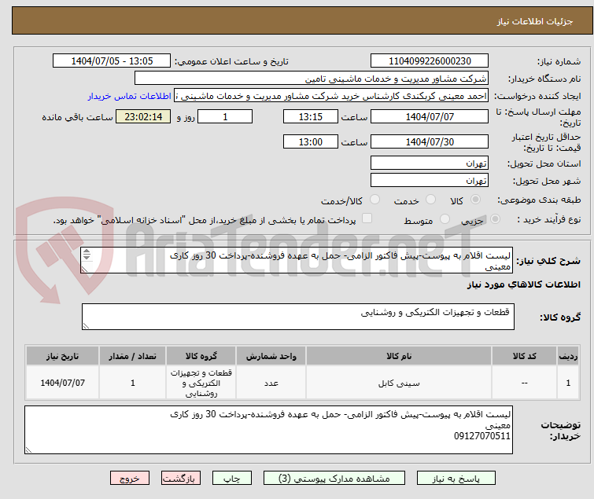Click the 'خروج' exit button

(130, 479)
